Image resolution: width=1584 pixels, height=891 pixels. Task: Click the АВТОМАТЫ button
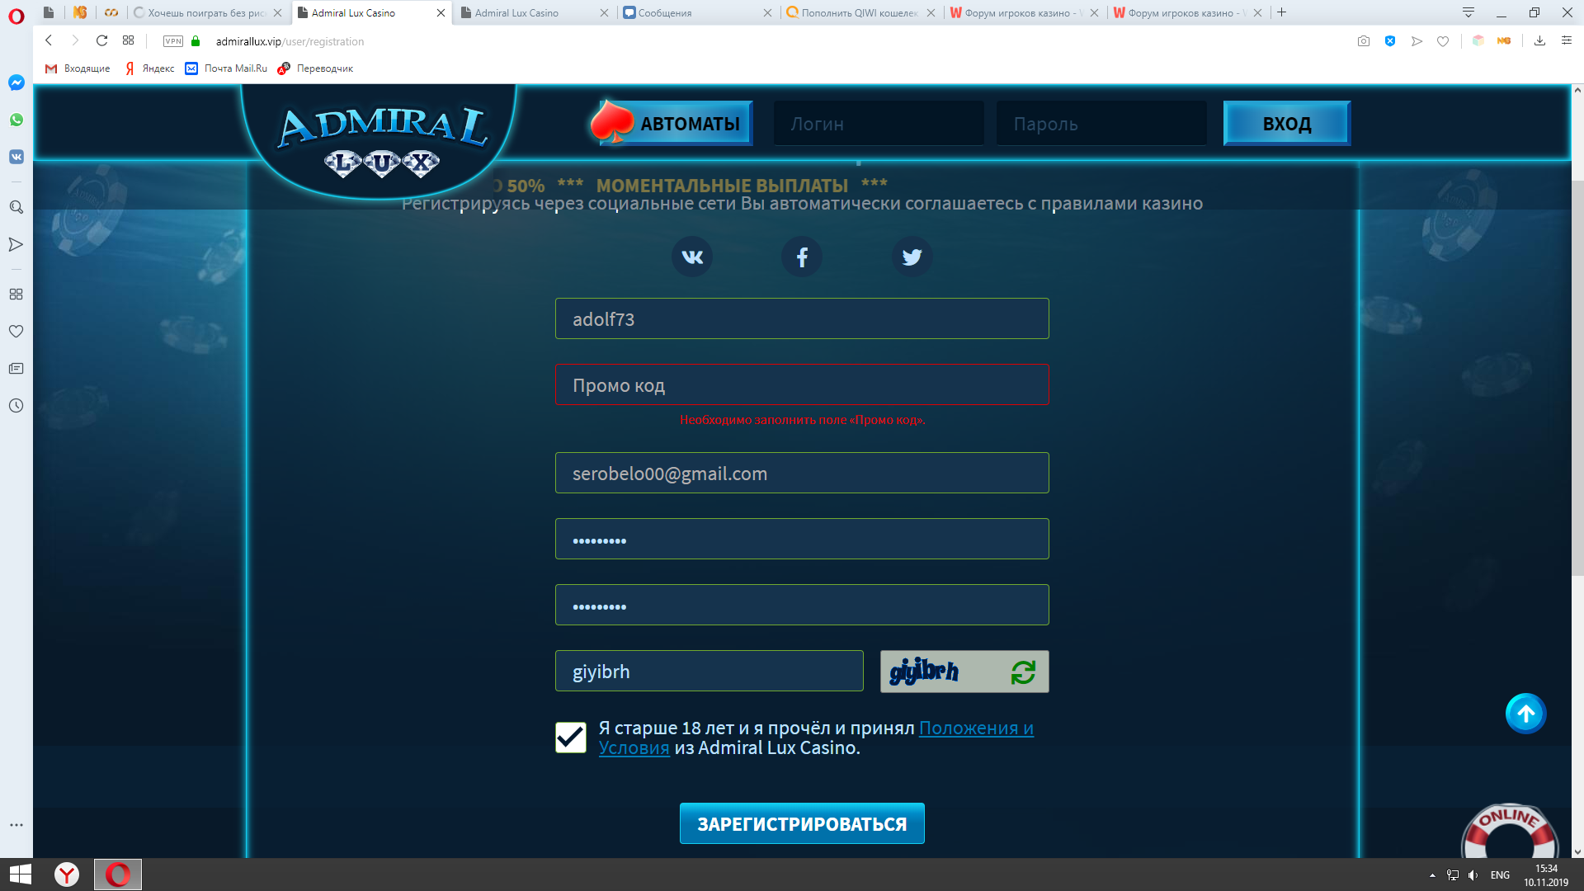[672, 123]
